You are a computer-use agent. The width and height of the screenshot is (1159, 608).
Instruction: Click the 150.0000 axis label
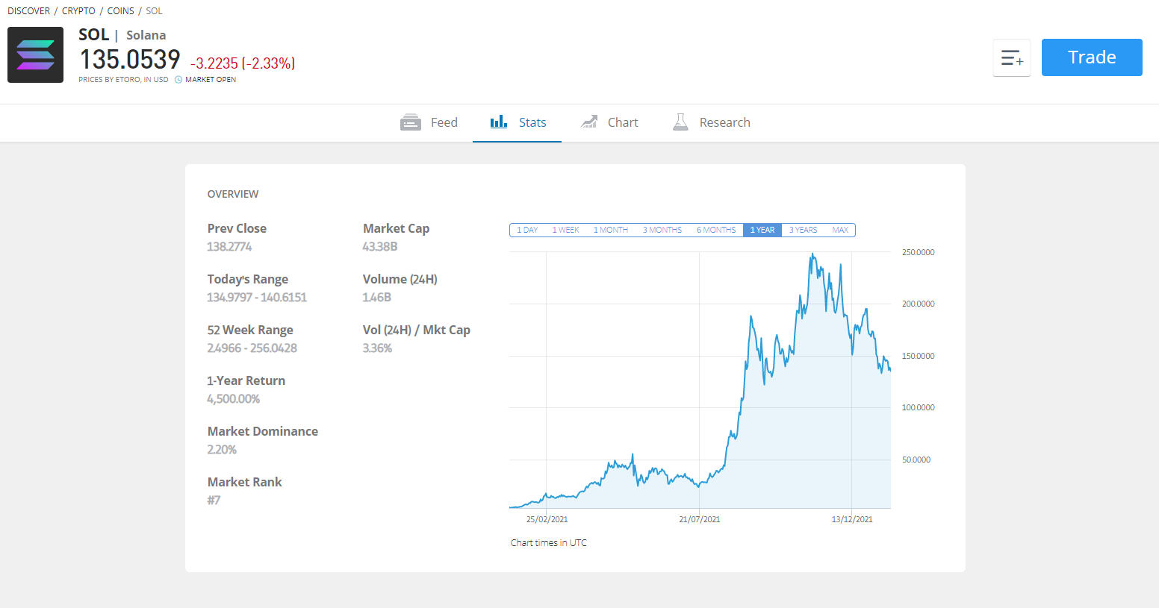coord(918,356)
